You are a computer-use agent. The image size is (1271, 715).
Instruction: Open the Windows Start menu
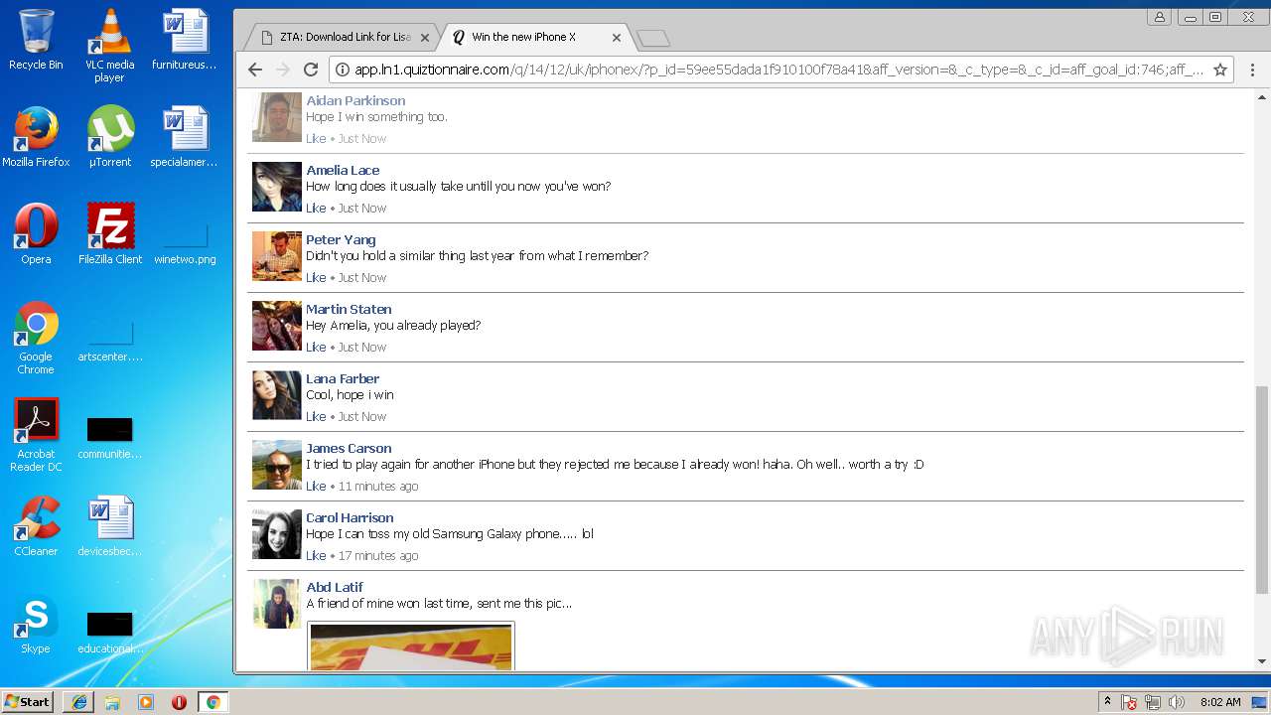(28, 702)
